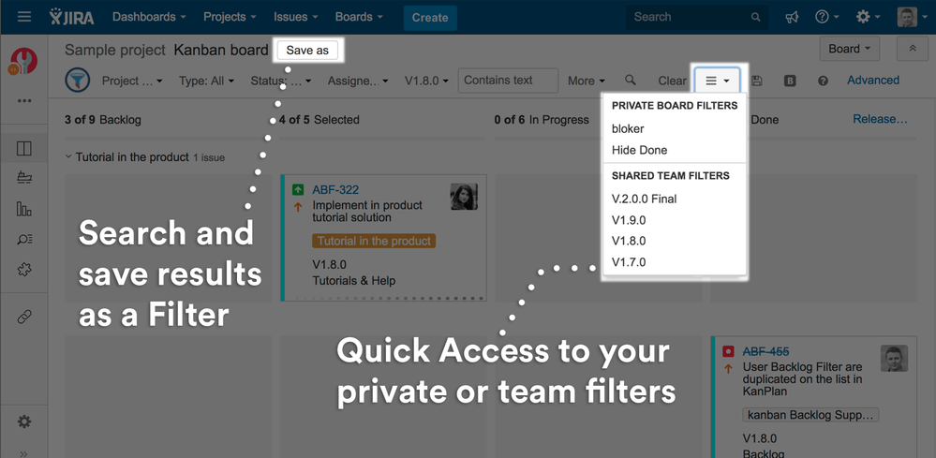Click the B board icon in filter bar
936x458 pixels.
(790, 81)
